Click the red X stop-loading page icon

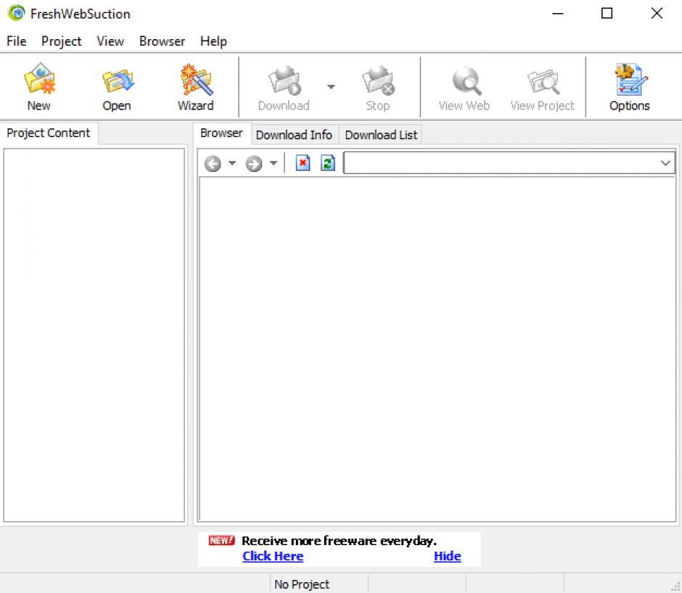click(303, 163)
